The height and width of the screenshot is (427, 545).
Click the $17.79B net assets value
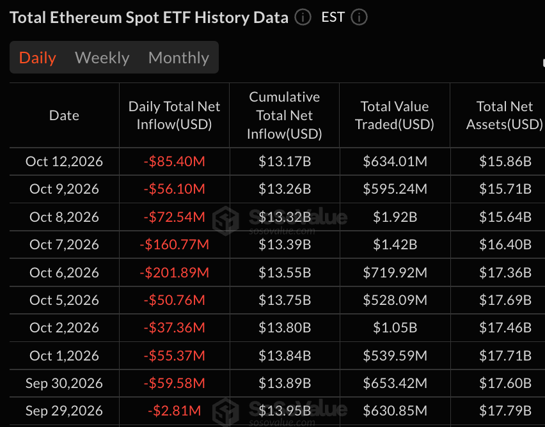[x=505, y=410]
